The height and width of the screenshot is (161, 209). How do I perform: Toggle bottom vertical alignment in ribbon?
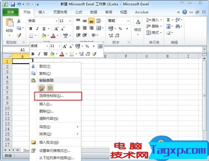click(x=91, y=21)
